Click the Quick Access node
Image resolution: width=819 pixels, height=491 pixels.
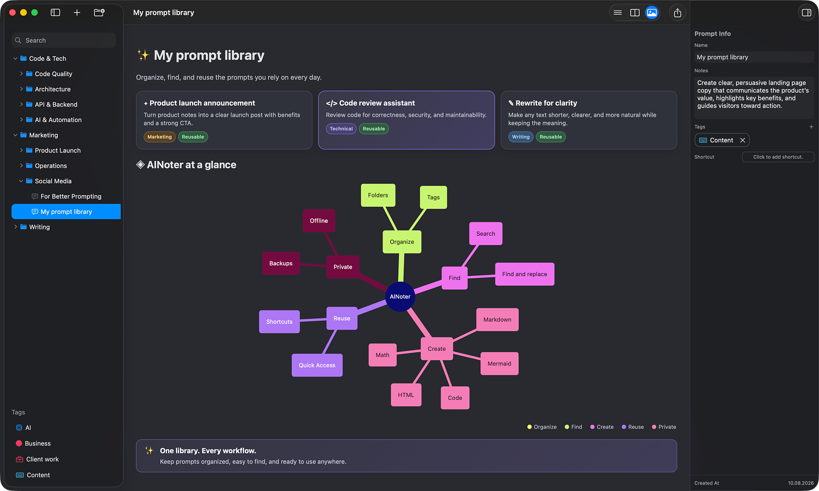(x=317, y=365)
